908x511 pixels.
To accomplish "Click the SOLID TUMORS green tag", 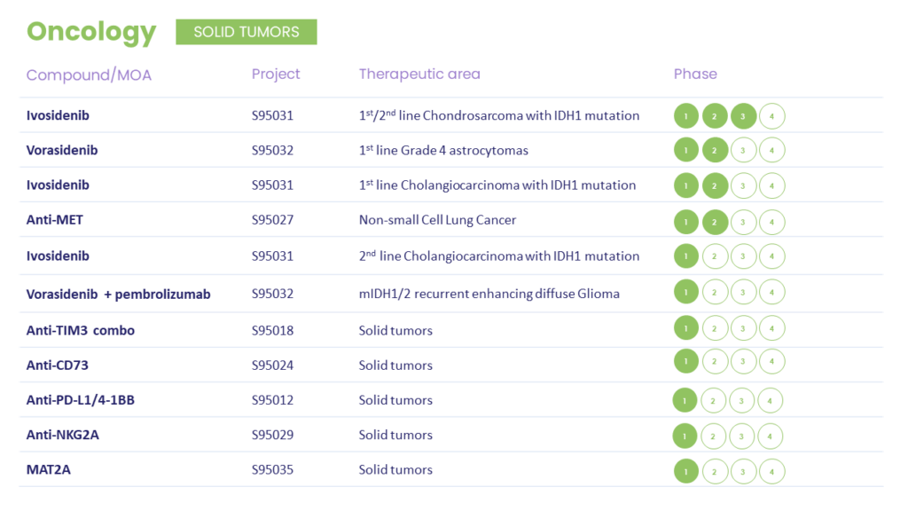I will click(247, 32).
